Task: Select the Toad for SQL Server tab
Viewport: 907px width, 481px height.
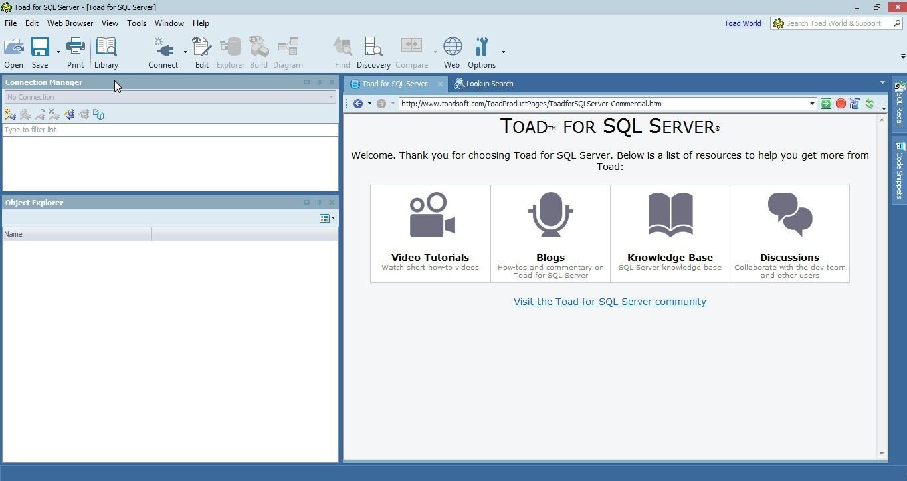Action: pyautogui.click(x=395, y=84)
